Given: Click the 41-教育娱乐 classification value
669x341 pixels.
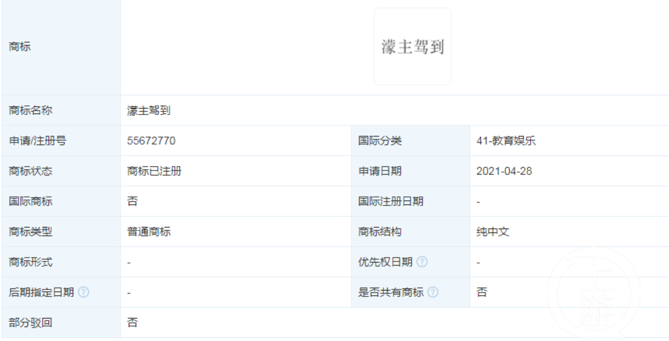Looking at the screenshot, I should 506,141.
